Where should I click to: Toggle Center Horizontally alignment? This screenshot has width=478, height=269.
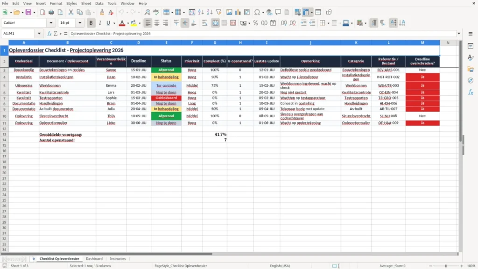click(x=157, y=23)
